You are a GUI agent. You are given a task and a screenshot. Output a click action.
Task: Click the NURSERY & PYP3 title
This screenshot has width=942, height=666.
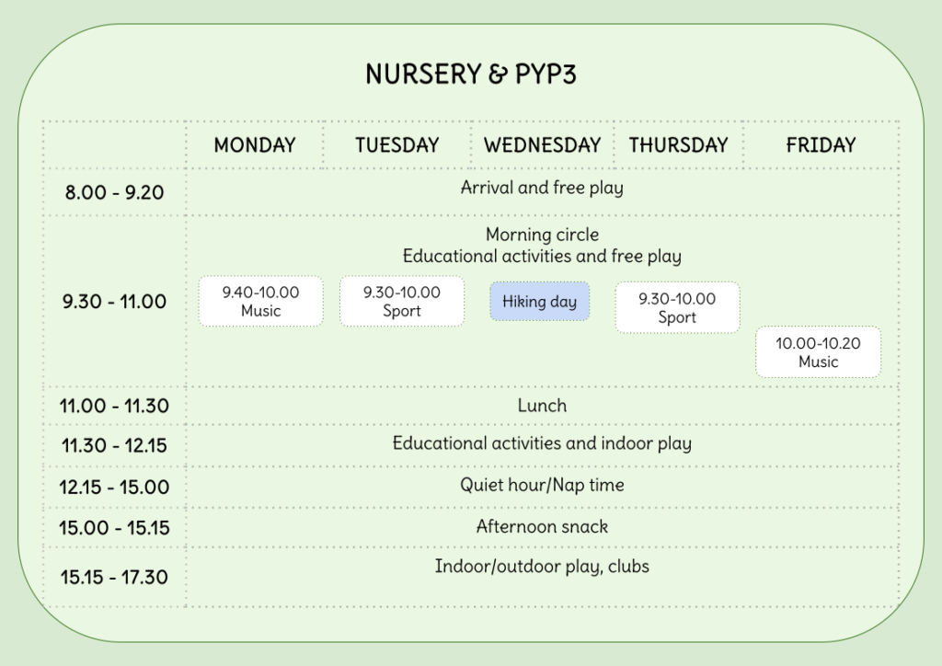pyautogui.click(x=470, y=75)
